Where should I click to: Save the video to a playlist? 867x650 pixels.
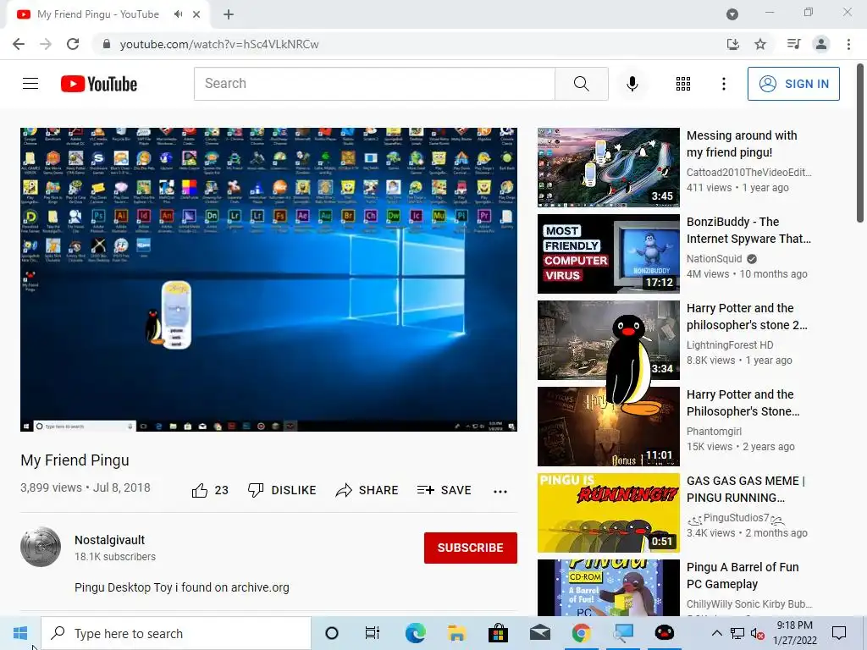pos(444,490)
